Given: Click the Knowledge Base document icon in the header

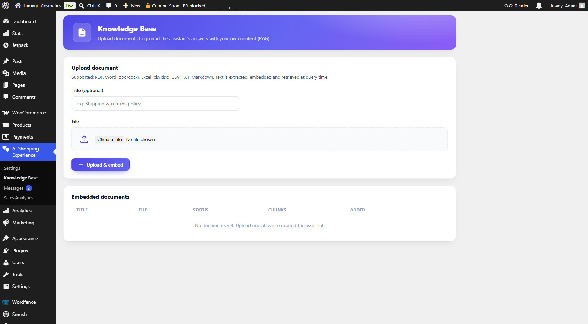Looking at the screenshot, I should 82,33.
